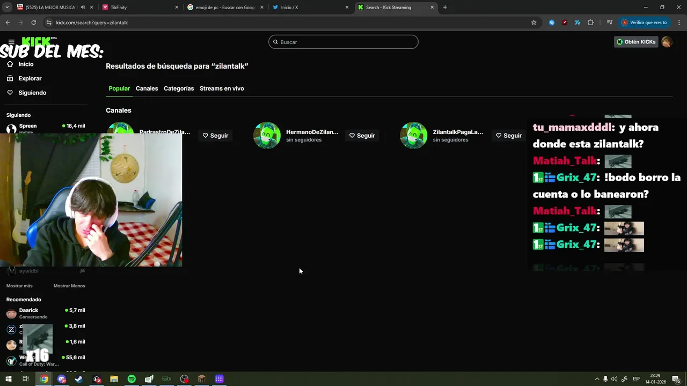This screenshot has height=386, width=687.
Task: Click the Obtén KICKs button
Action: (x=636, y=42)
